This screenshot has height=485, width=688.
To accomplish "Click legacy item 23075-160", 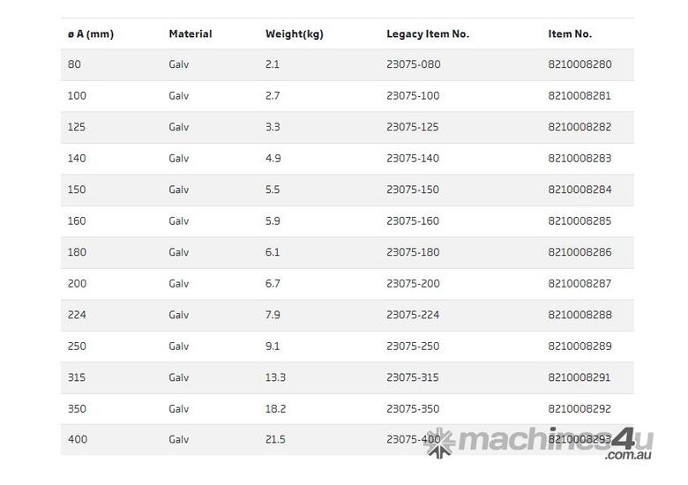I will tap(413, 221).
